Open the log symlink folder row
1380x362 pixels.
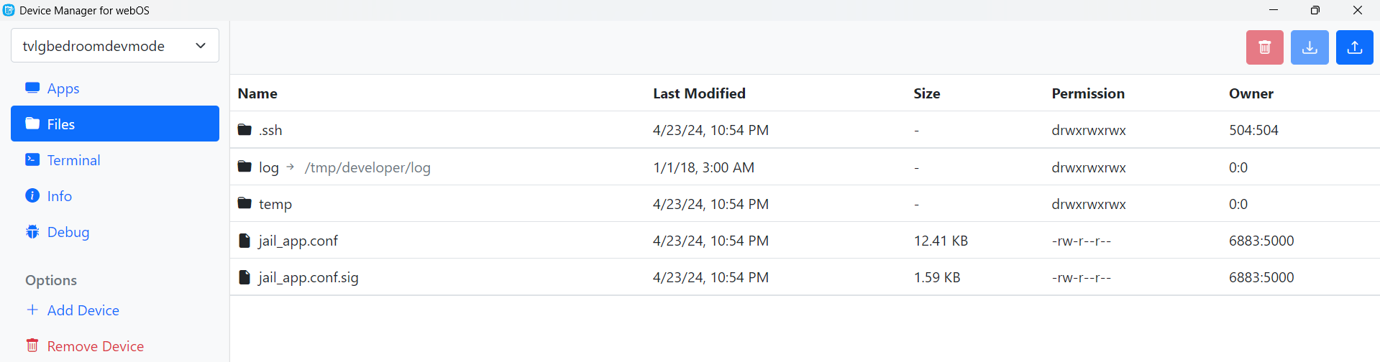coord(269,167)
